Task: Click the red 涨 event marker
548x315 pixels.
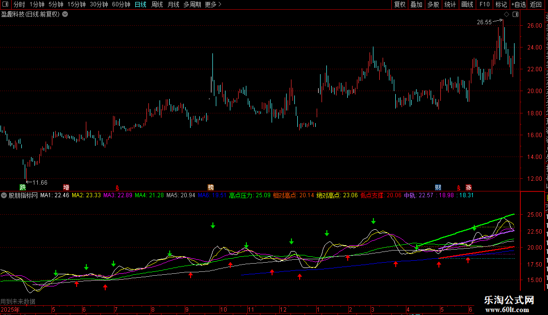Action: (x=468, y=188)
